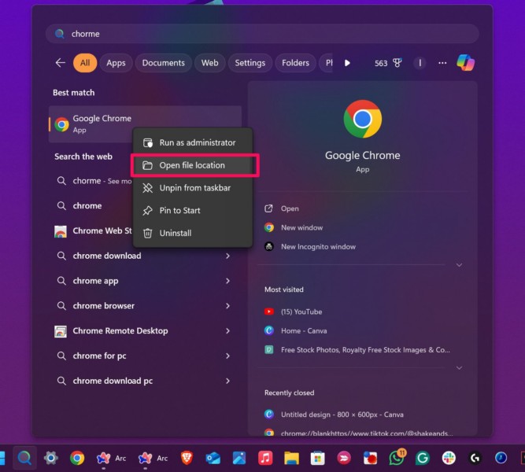
Task: Select the Google Chrome best match result
Action: point(145,124)
